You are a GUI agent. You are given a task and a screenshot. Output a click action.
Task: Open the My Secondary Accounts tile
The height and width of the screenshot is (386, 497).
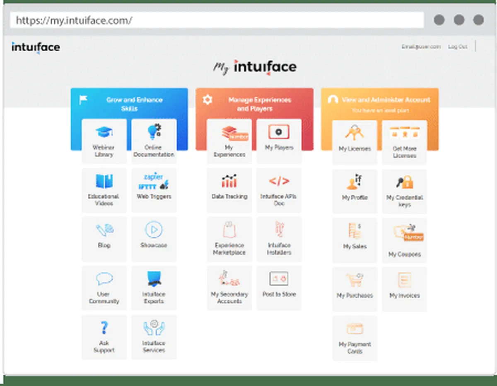click(x=229, y=288)
